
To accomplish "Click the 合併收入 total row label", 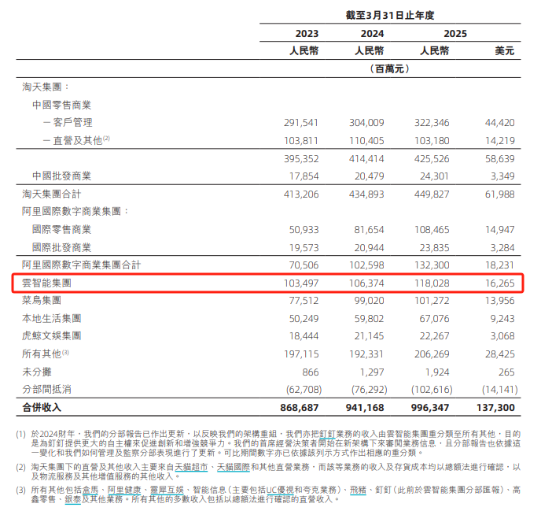I will pyautogui.click(x=42, y=409).
